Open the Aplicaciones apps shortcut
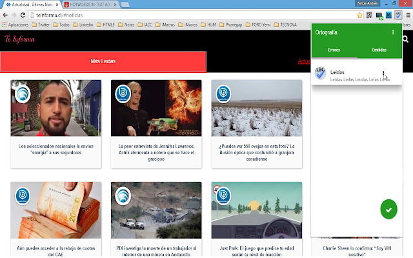The width and height of the screenshot is (413, 258). (x=15, y=25)
